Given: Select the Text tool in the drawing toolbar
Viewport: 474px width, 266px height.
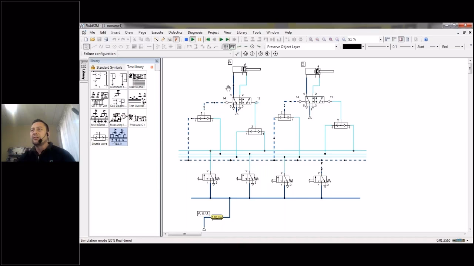Looking at the screenshot, I should point(128,47).
